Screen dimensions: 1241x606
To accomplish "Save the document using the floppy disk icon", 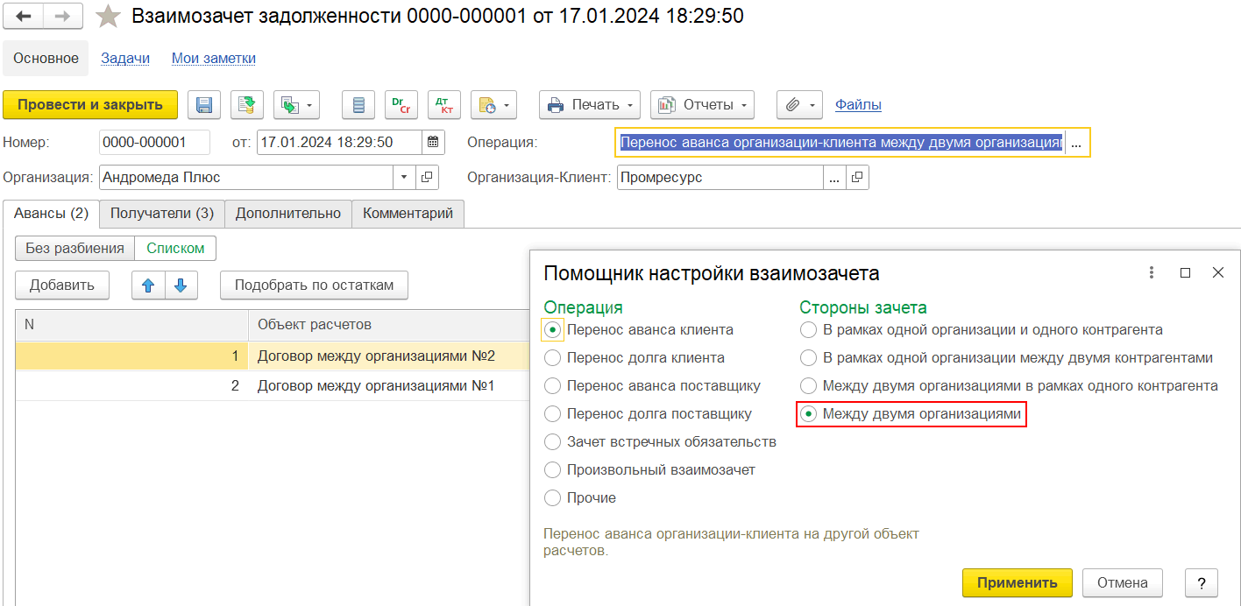I will point(204,105).
